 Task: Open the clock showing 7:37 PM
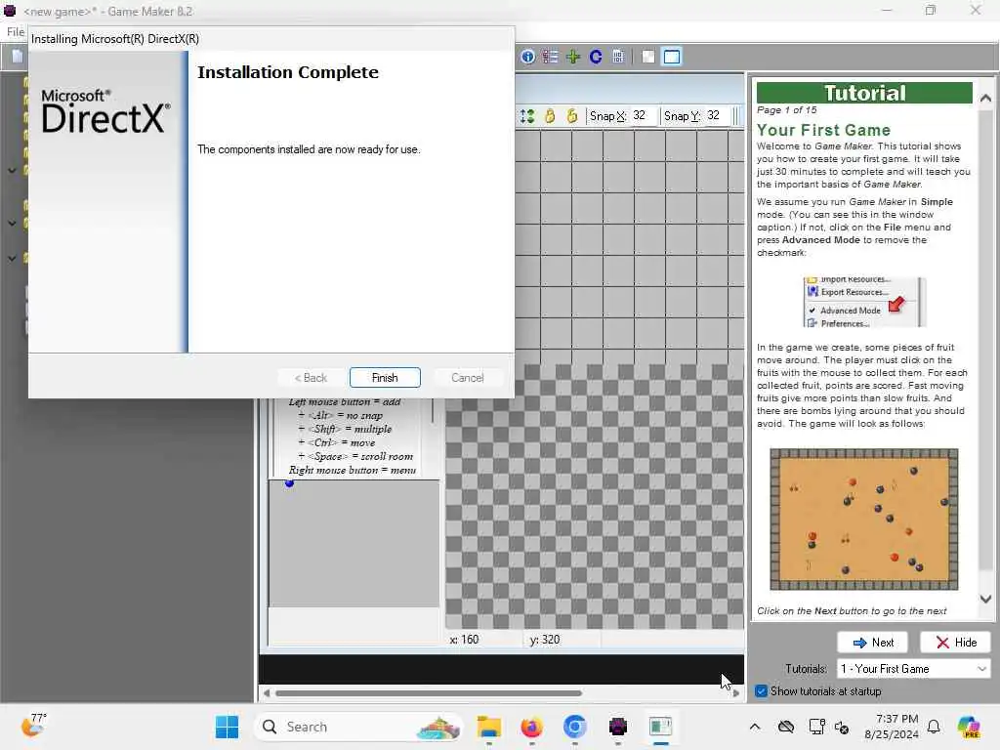tap(891, 727)
